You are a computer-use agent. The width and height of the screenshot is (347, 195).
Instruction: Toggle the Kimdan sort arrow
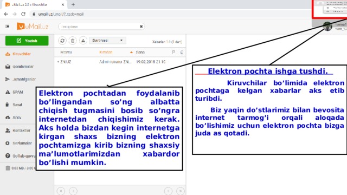tap(131, 52)
